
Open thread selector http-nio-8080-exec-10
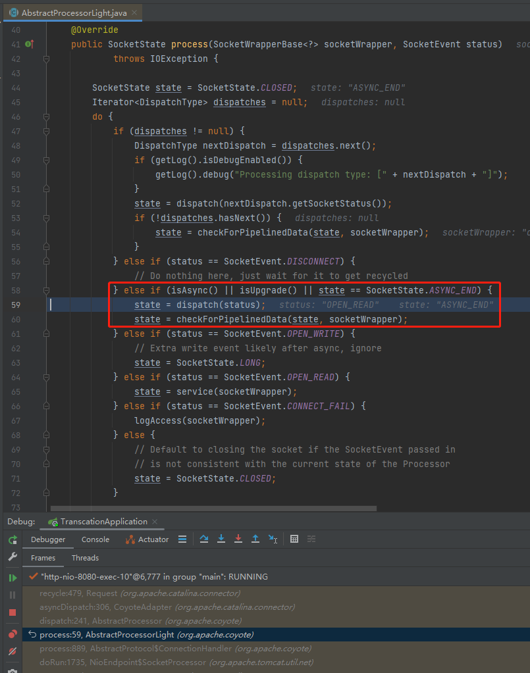(276, 577)
